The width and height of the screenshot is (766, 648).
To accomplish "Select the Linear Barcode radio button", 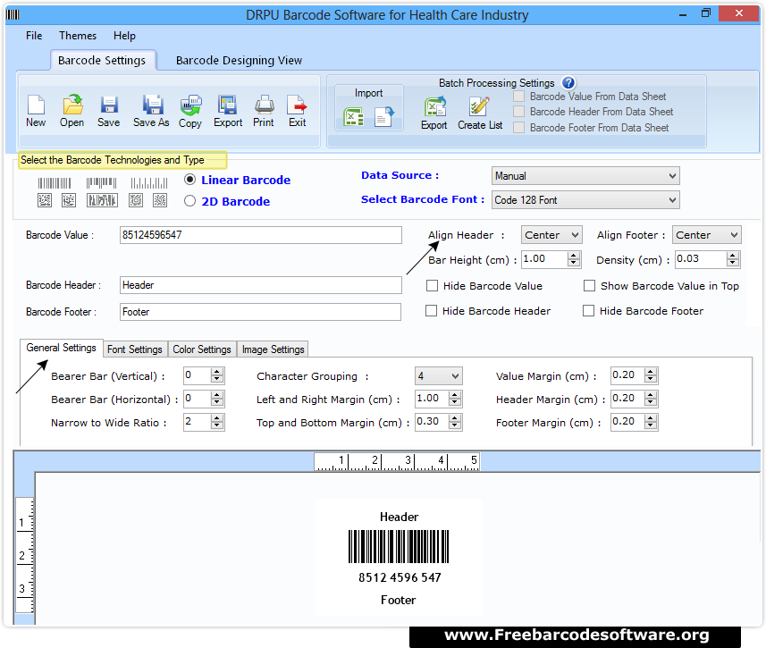I will coord(190,180).
